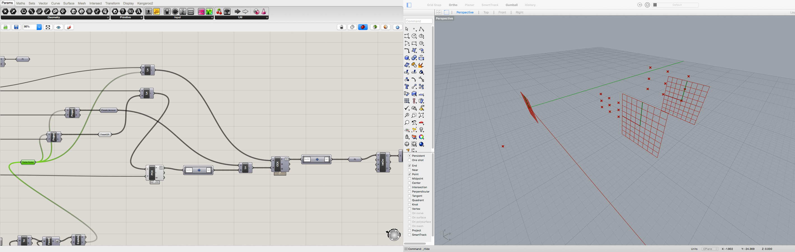Select the Boolean parameter icon in Primitive panel
The image size is (795, 252).
(x=115, y=11)
